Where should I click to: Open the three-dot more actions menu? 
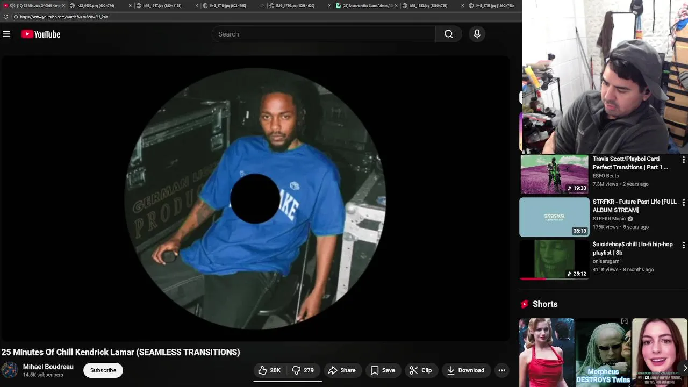501,370
